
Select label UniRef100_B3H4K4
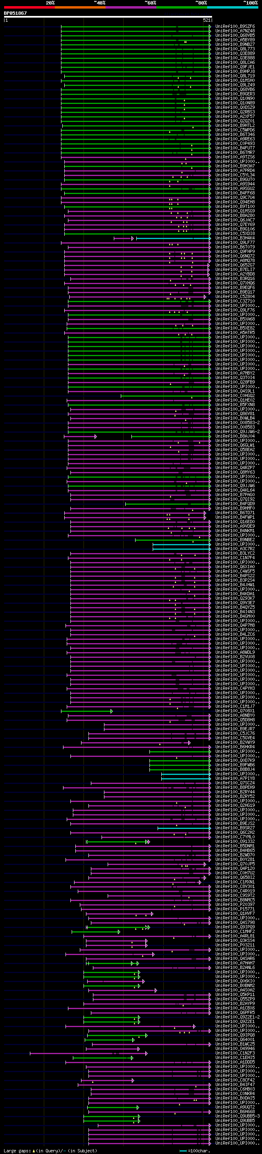click(235, 238)
